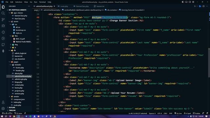Image resolution: width=210 pixels, height=118 pixels.
Task: Open notifications bell in status bar
Action: pyautogui.click(x=207, y=113)
